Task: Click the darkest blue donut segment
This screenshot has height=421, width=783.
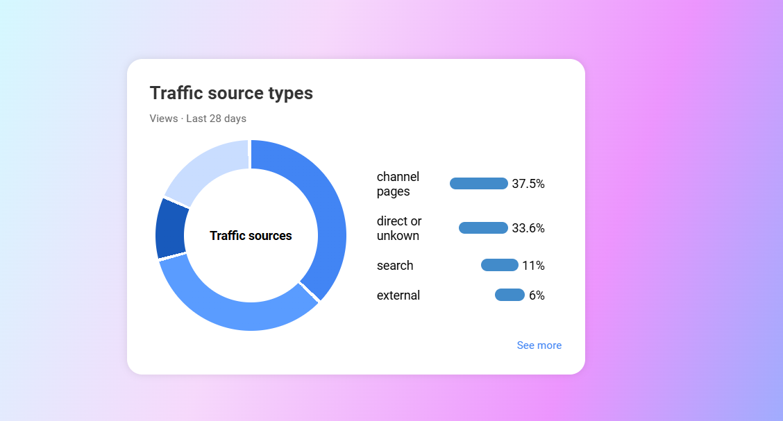Action: point(171,230)
